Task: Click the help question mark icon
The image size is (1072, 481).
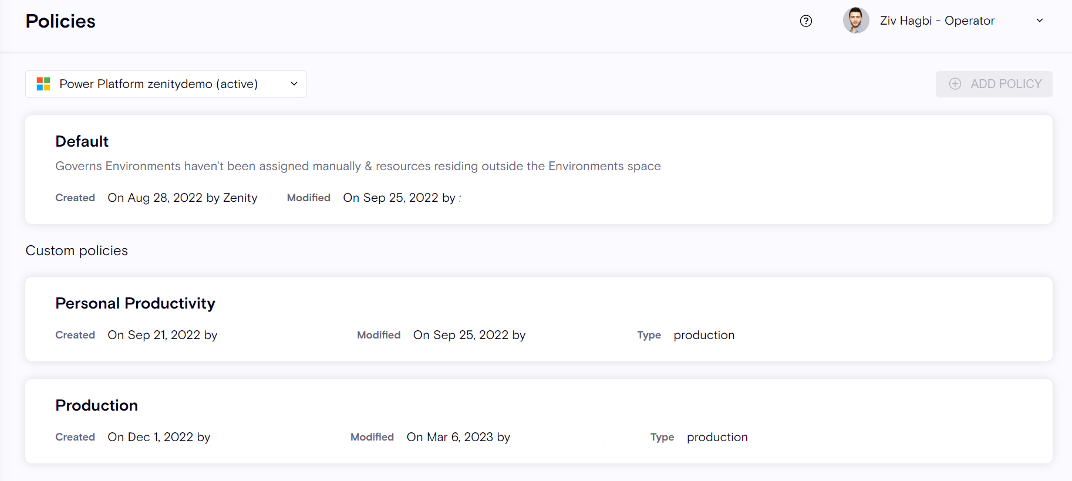Action: (806, 21)
